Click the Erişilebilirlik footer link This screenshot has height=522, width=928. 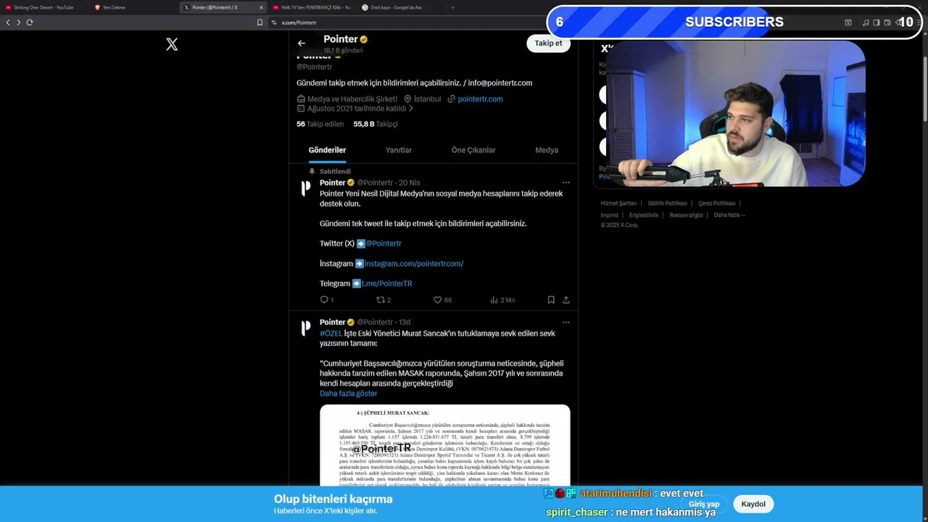pyautogui.click(x=644, y=215)
